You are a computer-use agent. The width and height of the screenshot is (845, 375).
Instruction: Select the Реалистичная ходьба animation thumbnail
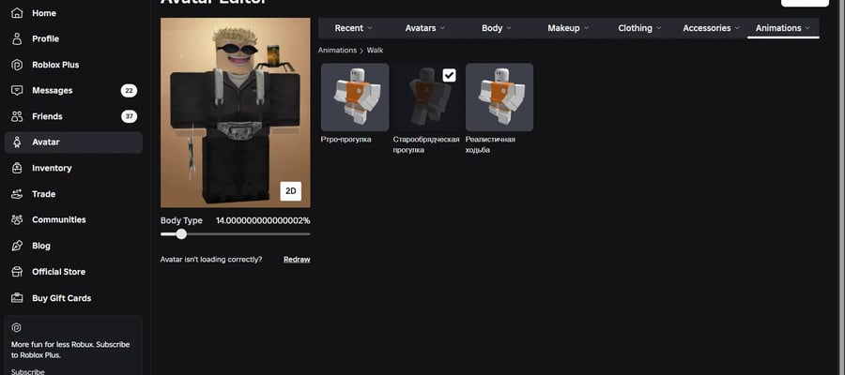pyautogui.click(x=499, y=97)
